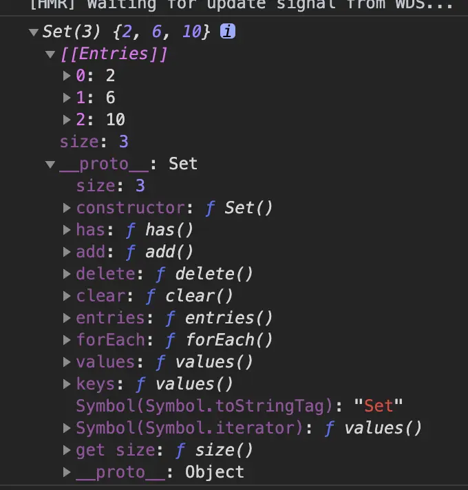Collapse the __proto__: Set node
Screen dimensions: 468x490
[x=50, y=164]
